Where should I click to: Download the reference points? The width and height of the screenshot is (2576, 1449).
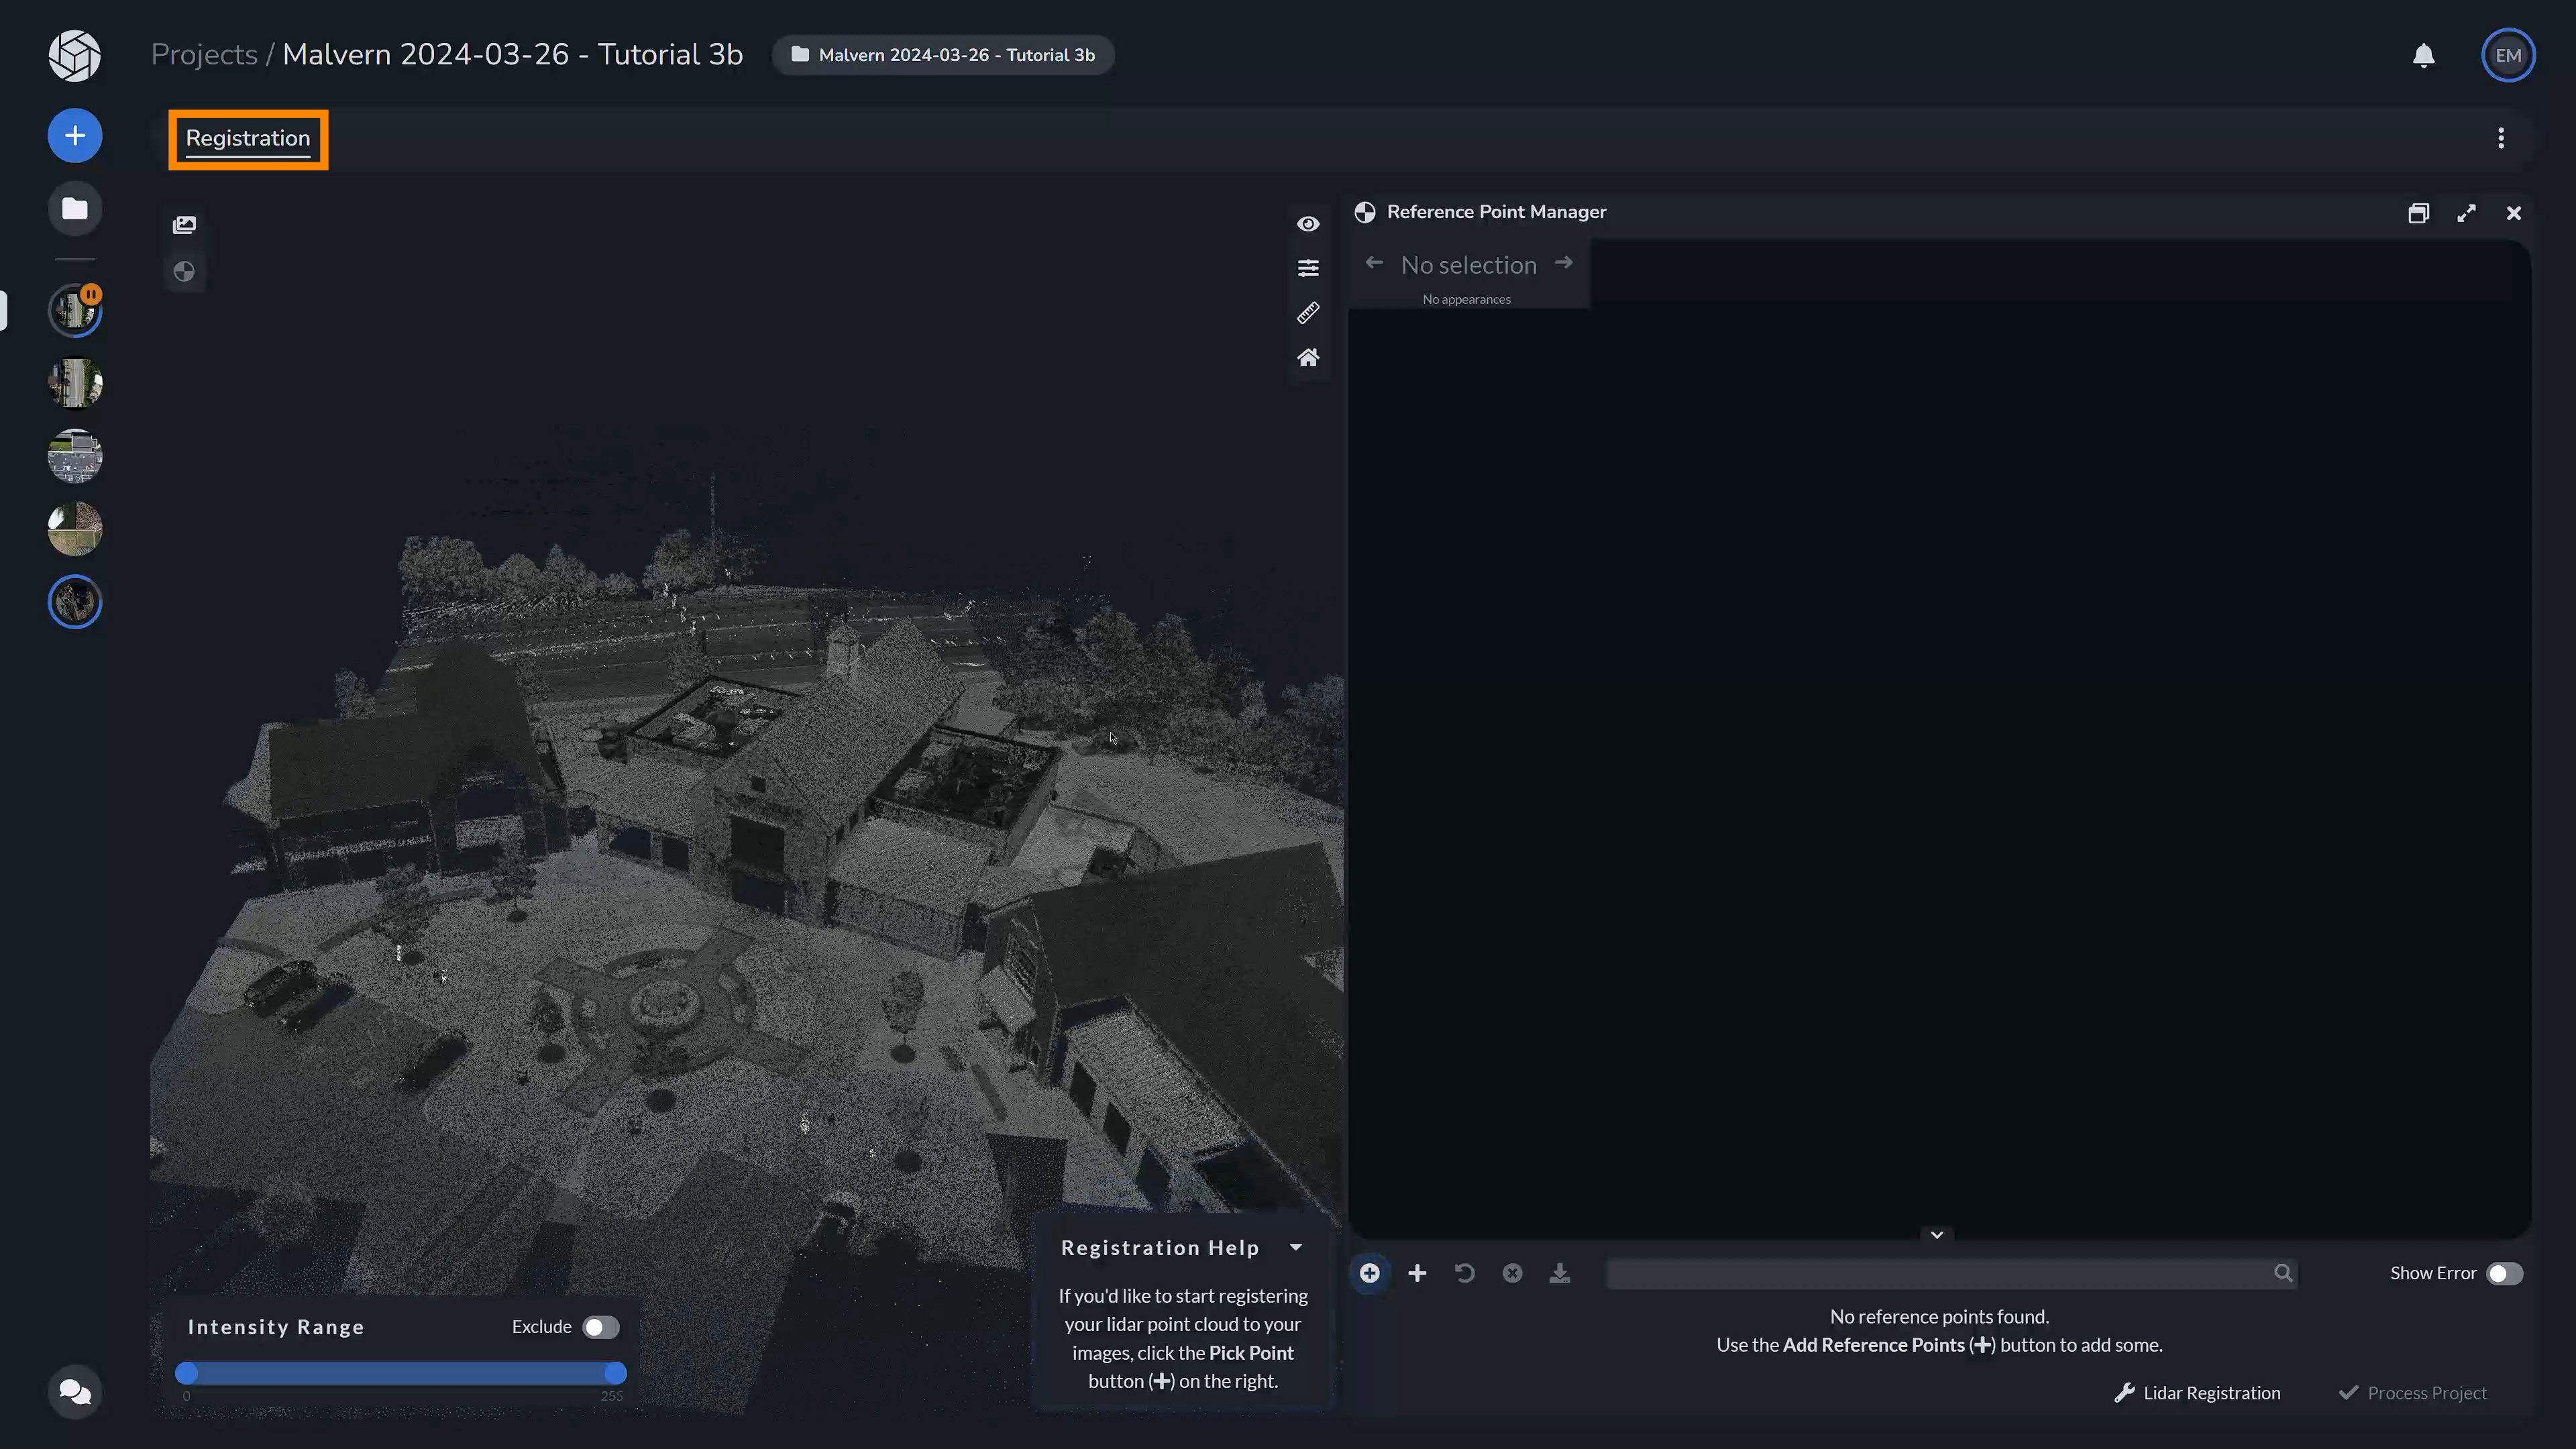pos(1560,1273)
